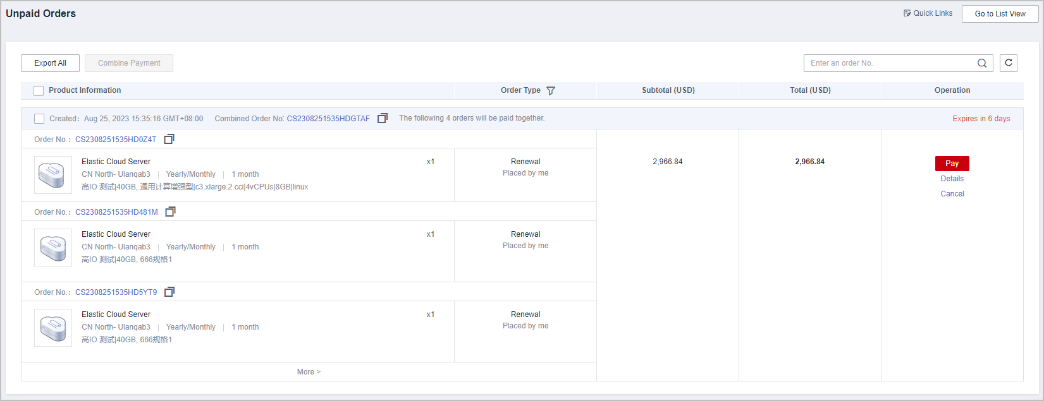The height and width of the screenshot is (401, 1044).
Task: Click the search magnifier icon
Action: [x=981, y=63]
